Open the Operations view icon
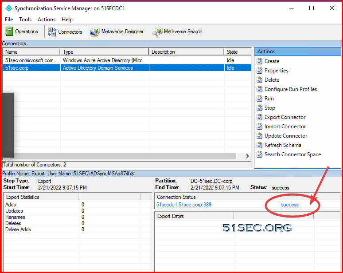 (9, 32)
